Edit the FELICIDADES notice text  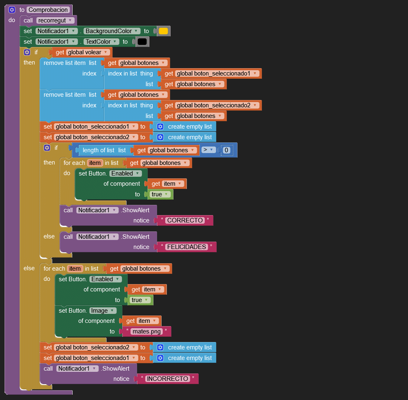pyautogui.click(x=186, y=247)
